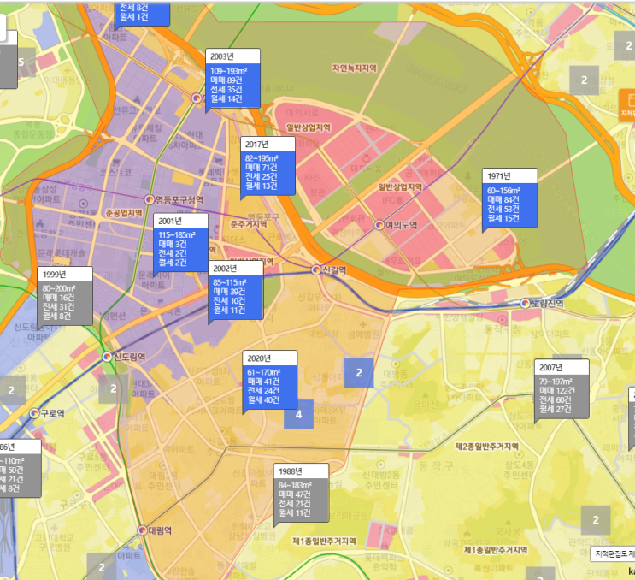Viewport: 635px width, 580px height.
Task: Select the 1971년 listing marker in Yeouido
Action: pos(510,198)
